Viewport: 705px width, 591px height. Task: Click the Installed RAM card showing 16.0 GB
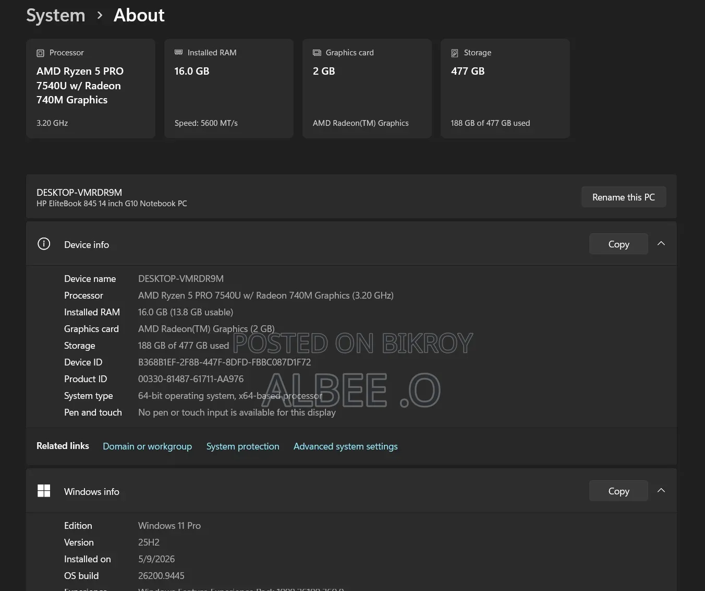229,88
